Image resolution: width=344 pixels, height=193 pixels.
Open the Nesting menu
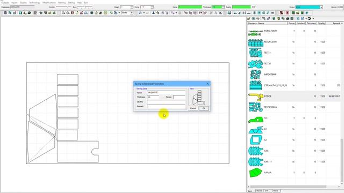[62, 3]
